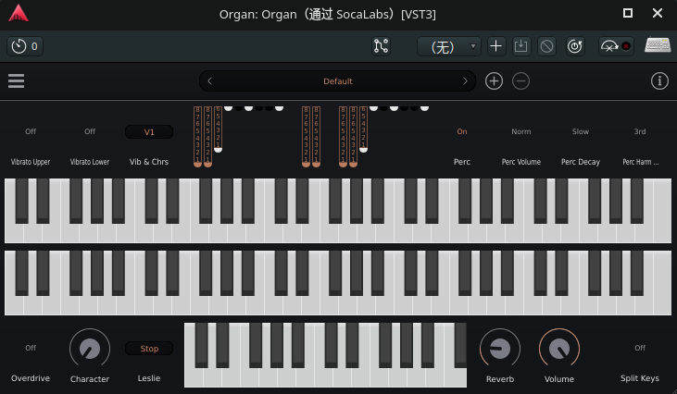Toggle Vibrato Lower Off switch

pos(90,131)
